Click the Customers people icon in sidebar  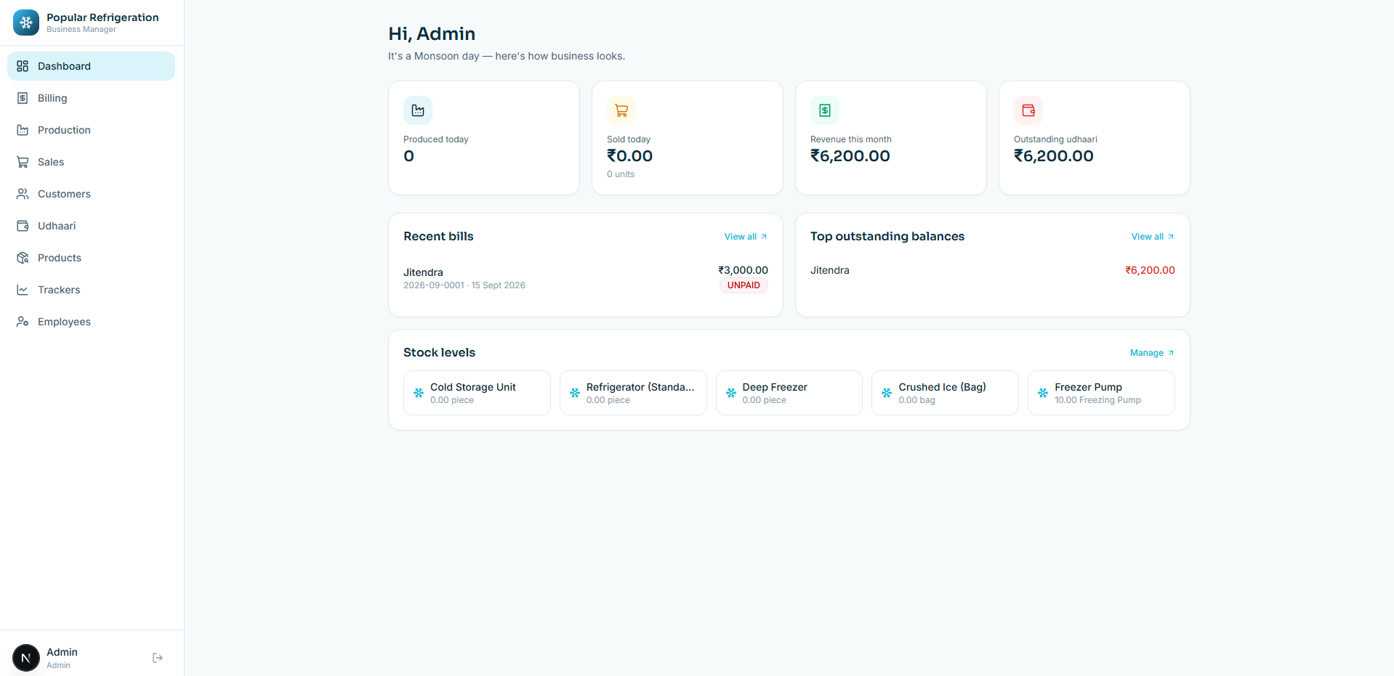23,194
